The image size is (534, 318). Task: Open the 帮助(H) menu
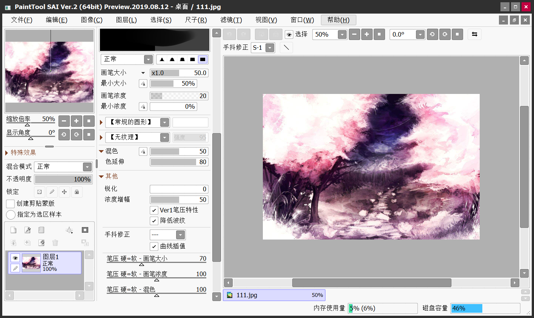click(339, 20)
